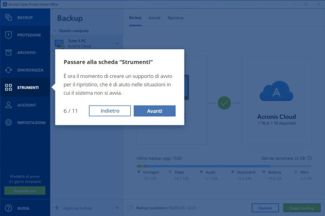Maximize the Acronis window
325x216 pixels.
306,4
